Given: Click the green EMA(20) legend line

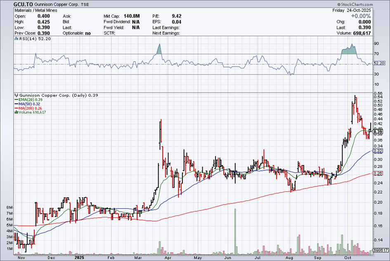Looking at the screenshot, I should (x=17, y=100).
